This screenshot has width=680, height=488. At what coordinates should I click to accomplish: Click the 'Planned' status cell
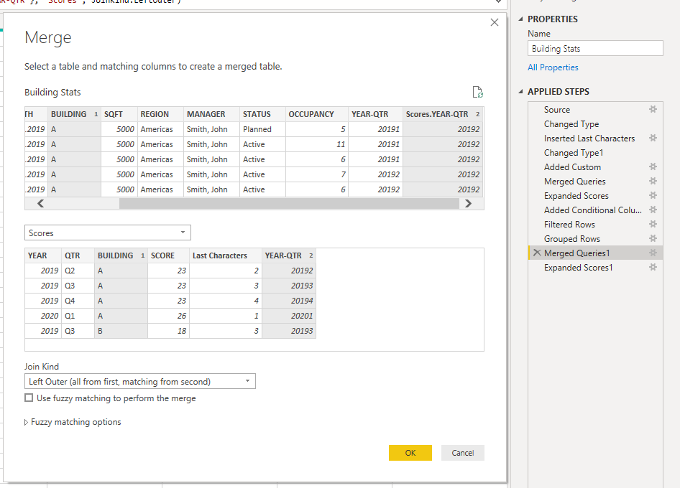coord(262,129)
